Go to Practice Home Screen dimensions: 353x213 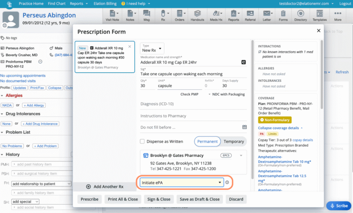click(31, 4)
